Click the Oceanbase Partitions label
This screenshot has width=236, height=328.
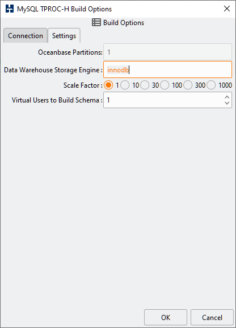click(x=70, y=52)
